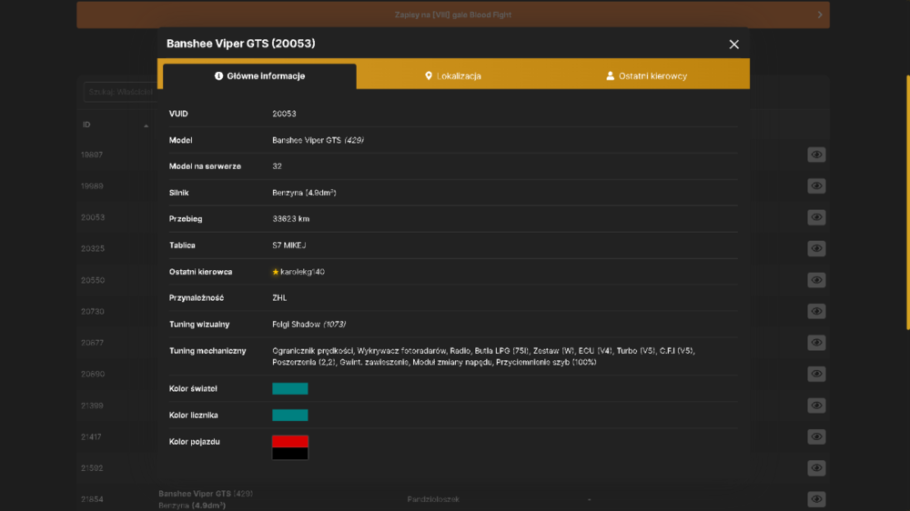This screenshot has width=910, height=511.
Task: Click the person icon in Ostatni kierowcy tab
Action: (610, 76)
